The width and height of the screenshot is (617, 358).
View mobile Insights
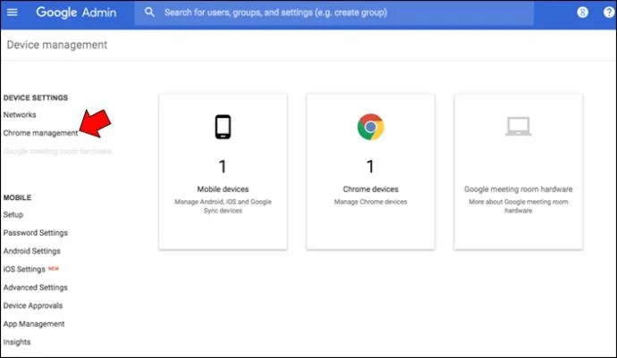click(x=17, y=342)
